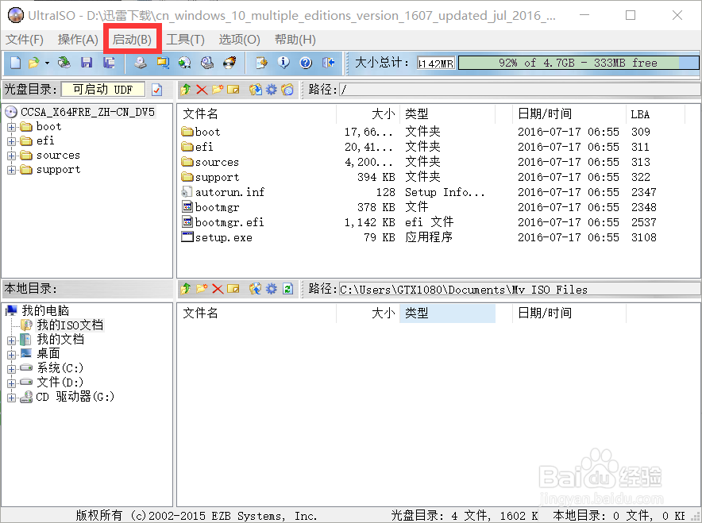Expand the efi folder in disc tree
The image size is (702, 523).
(x=12, y=141)
